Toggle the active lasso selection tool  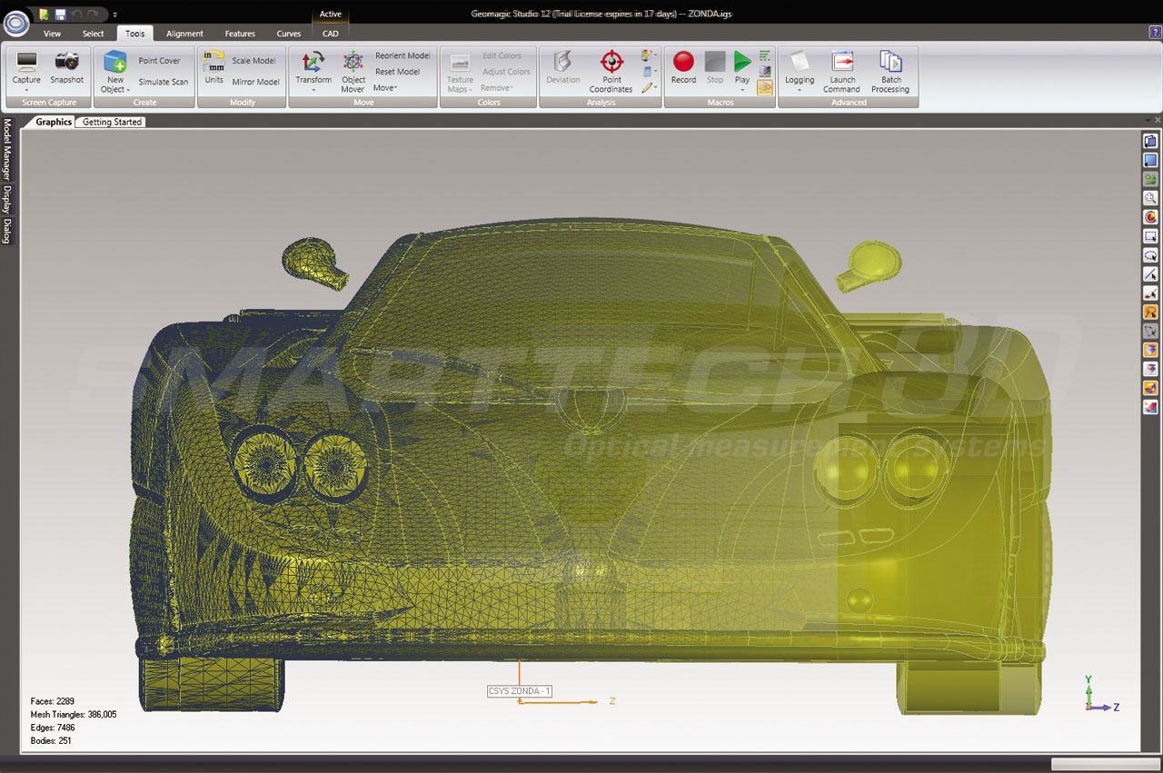[1150, 312]
